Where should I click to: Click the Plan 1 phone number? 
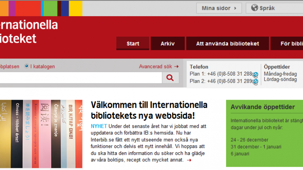(x=230, y=74)
